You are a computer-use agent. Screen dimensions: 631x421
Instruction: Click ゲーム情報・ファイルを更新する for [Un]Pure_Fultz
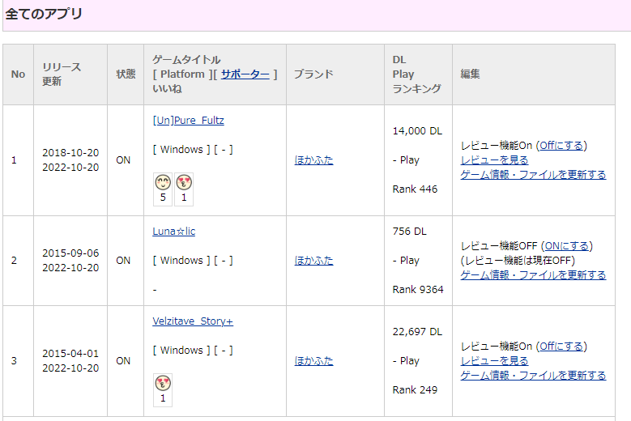pos(533,175)
